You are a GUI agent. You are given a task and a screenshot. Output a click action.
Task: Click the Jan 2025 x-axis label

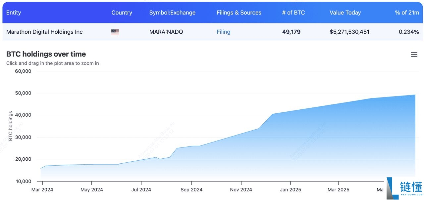(x=291, y=190)
